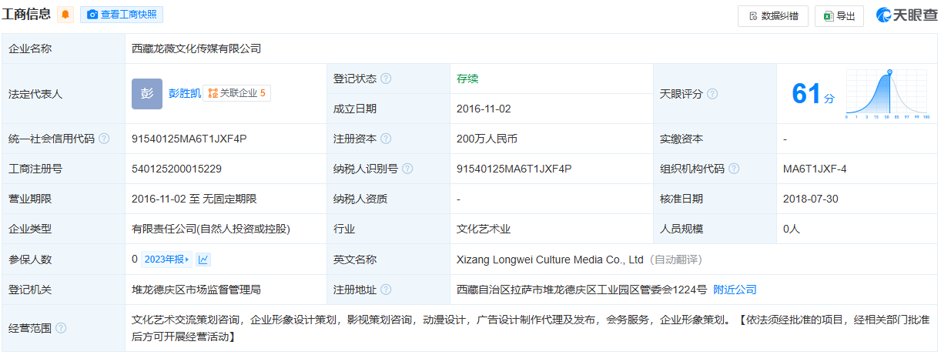Open 查看工商快照 snapshot button

122,15
